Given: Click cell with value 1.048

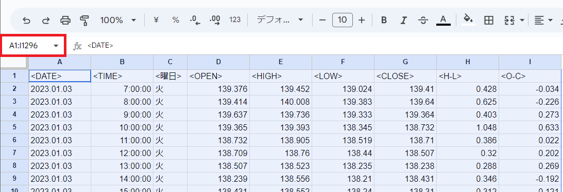Looking at the screenshot, I should (x=468, y=127).
